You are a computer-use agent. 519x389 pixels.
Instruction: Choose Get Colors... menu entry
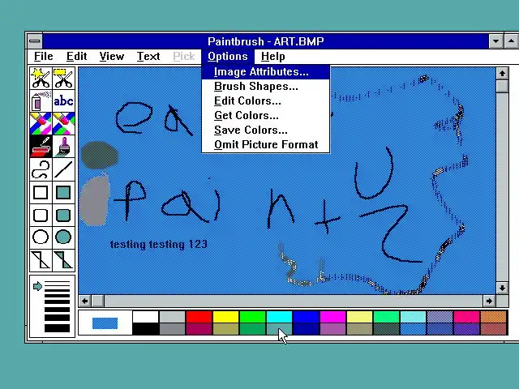266,115
